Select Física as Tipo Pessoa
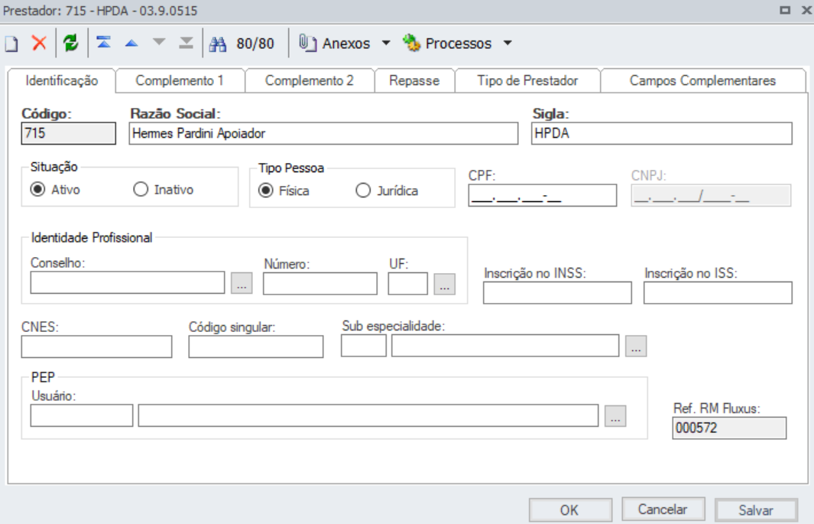814x524 pixels. (x=266, y=190)
